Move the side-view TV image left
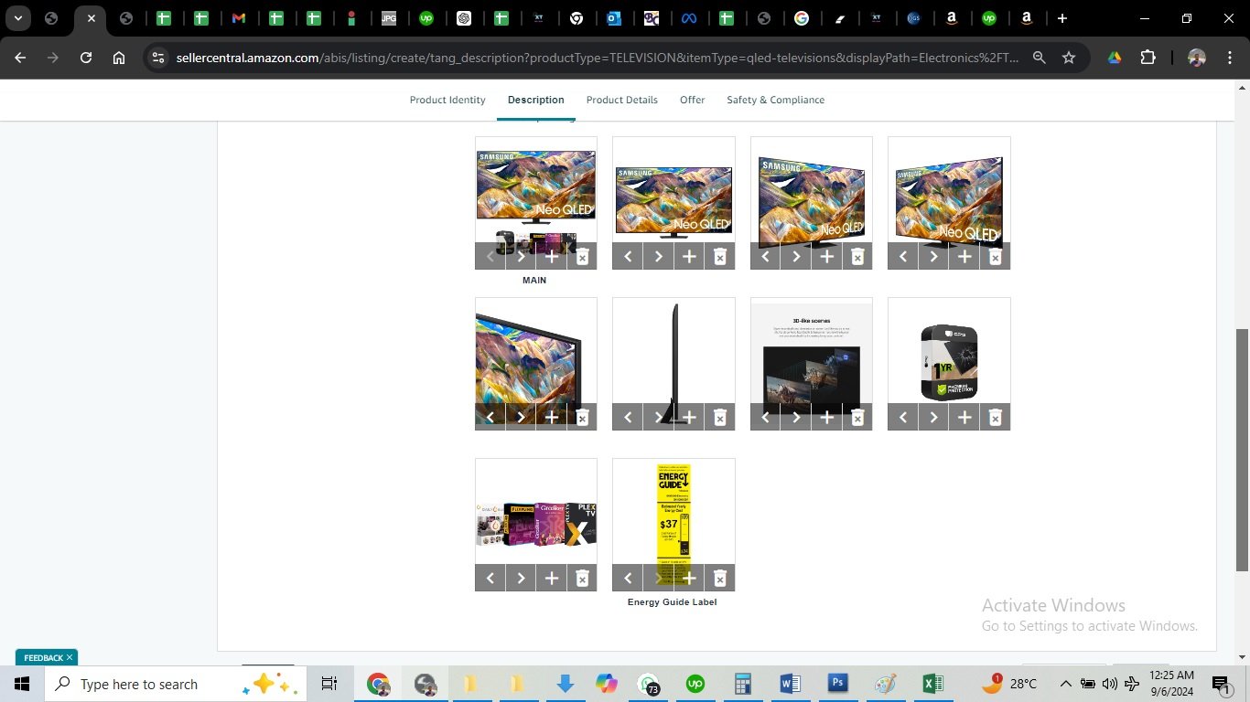Screen dimensions: 1250x702 (628, 418)
